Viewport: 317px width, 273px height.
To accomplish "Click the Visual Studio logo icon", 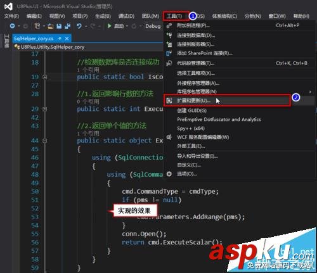I will 8,6.
